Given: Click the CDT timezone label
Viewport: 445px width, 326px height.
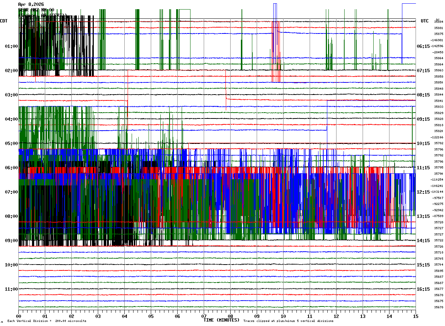Looking at the screenshot, I should tap(4, 21).
